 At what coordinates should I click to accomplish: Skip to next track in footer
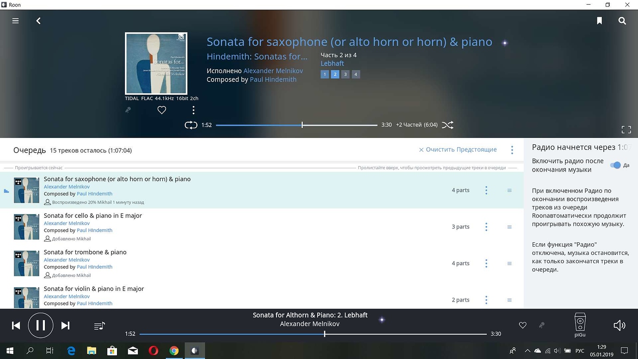[65, 326]
